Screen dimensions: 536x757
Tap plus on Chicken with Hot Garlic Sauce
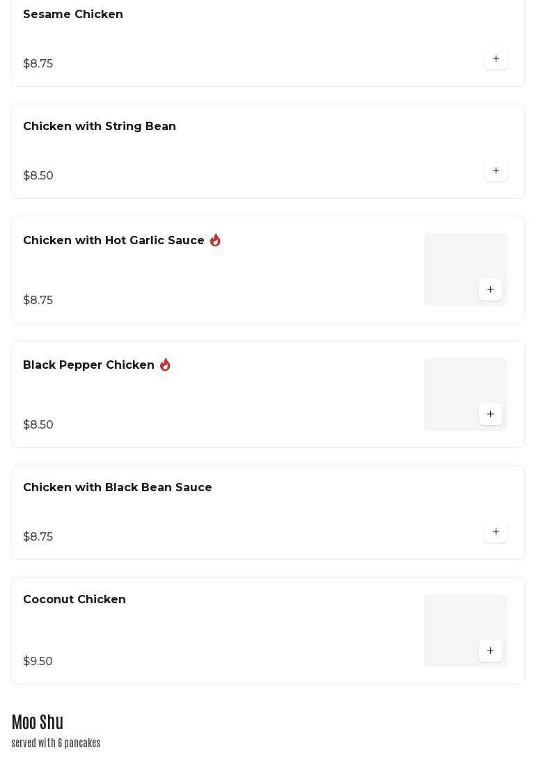(490, 289)
